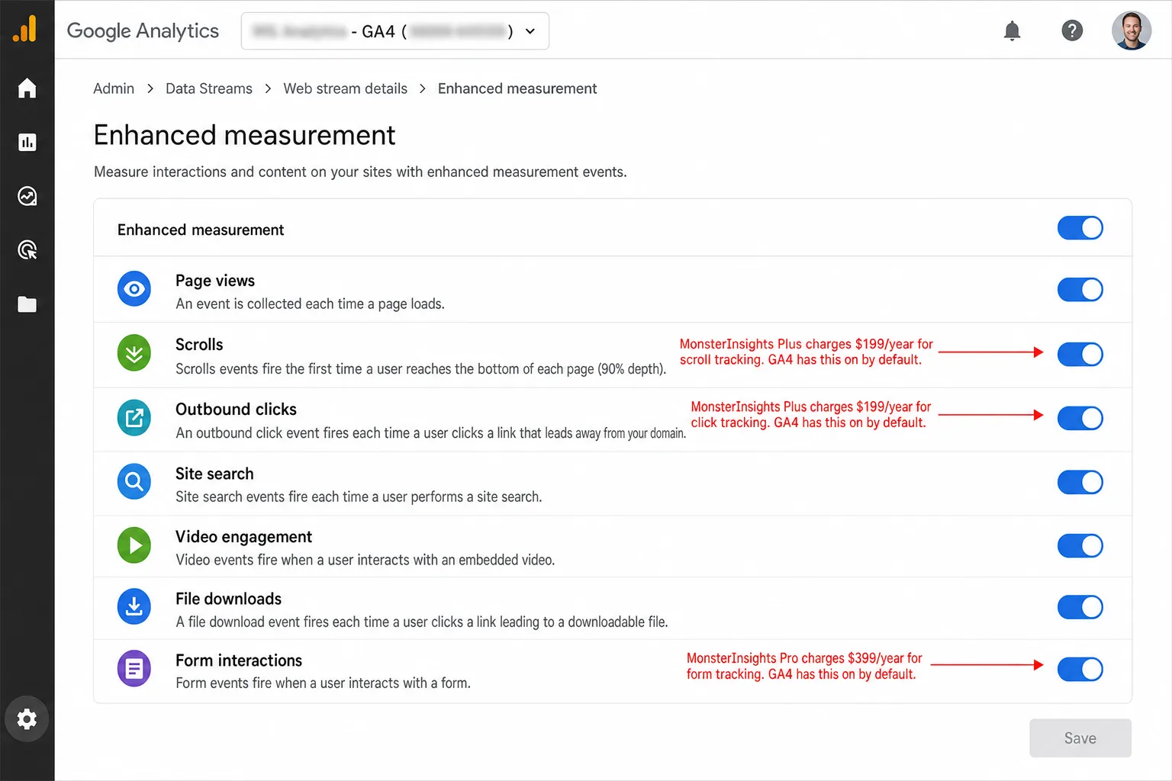Click the Site search magnifier icon

pyautogui.click(x=134, y=482)
